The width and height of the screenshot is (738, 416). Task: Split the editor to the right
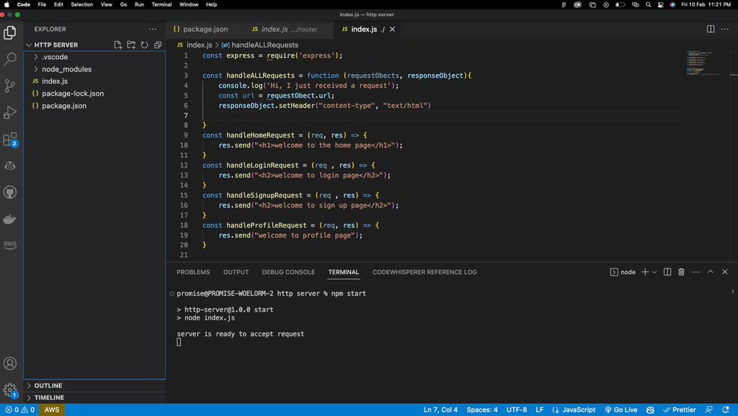(x=711, y=29)
